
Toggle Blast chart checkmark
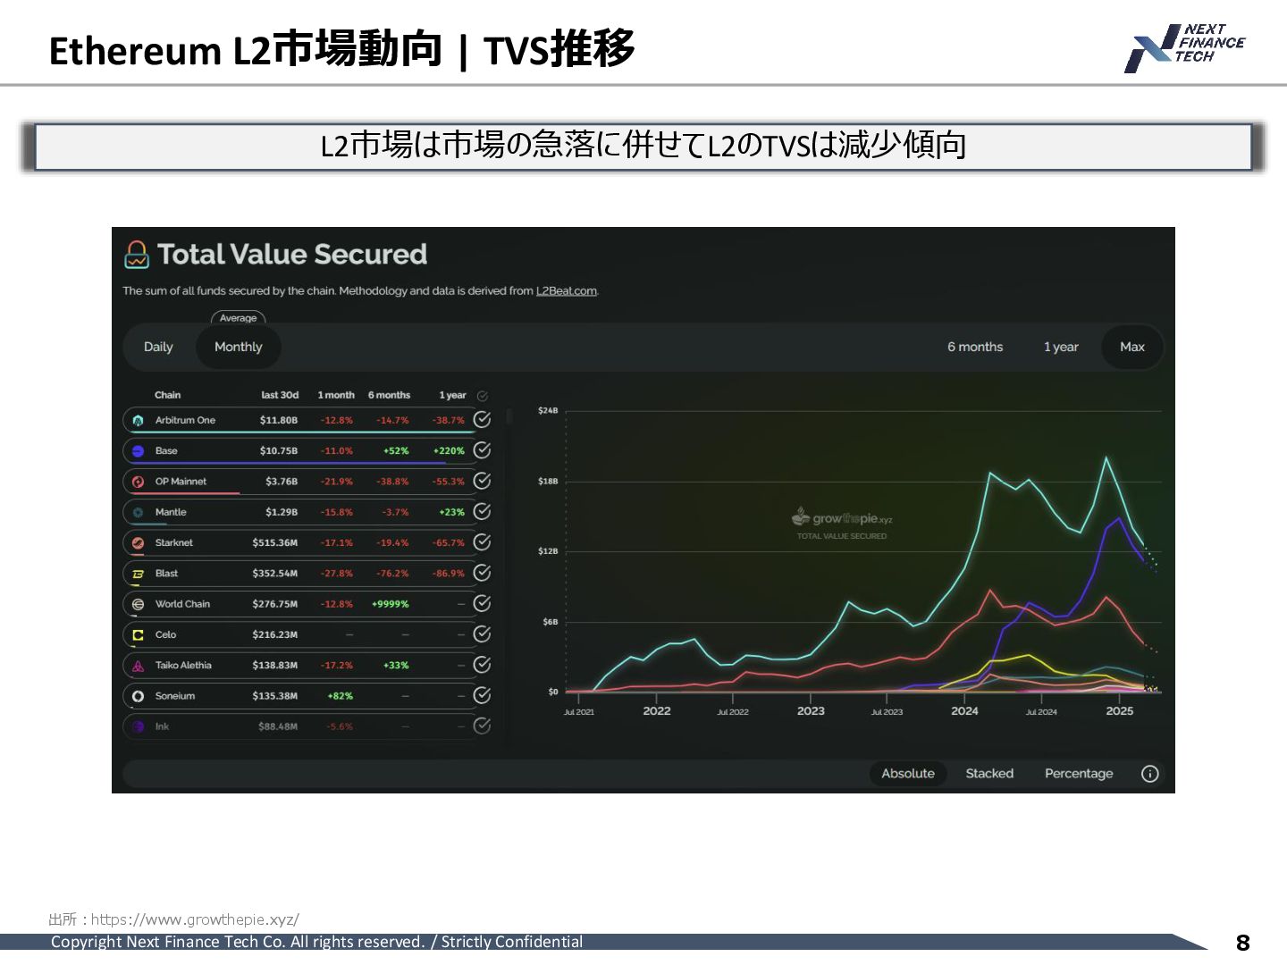coord(482,573)
